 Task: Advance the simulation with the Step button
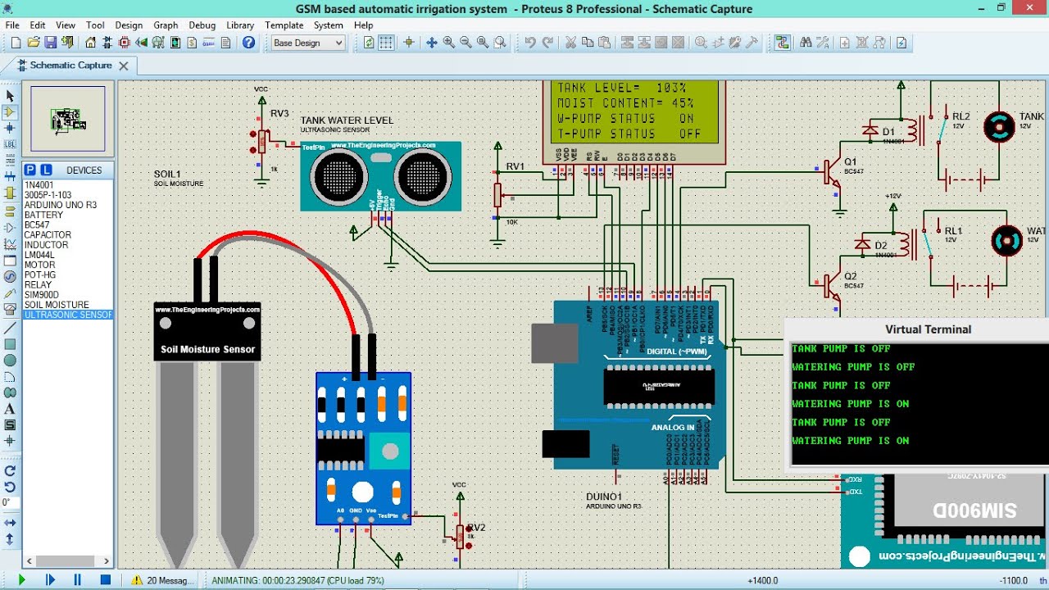pyautogui.click(x=50, y=579)
